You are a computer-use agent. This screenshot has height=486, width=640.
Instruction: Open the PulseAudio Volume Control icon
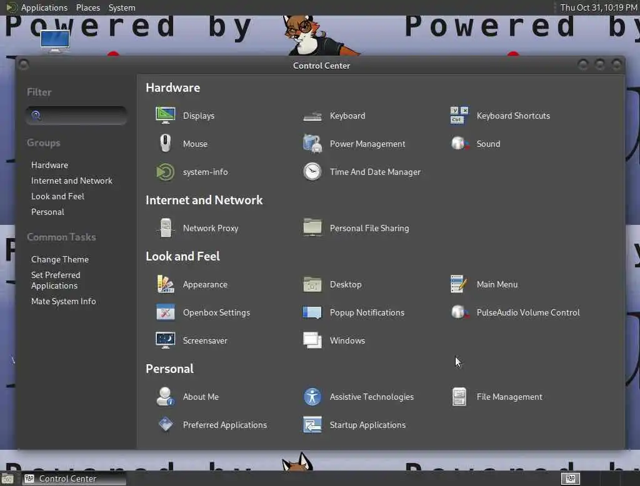459,312
